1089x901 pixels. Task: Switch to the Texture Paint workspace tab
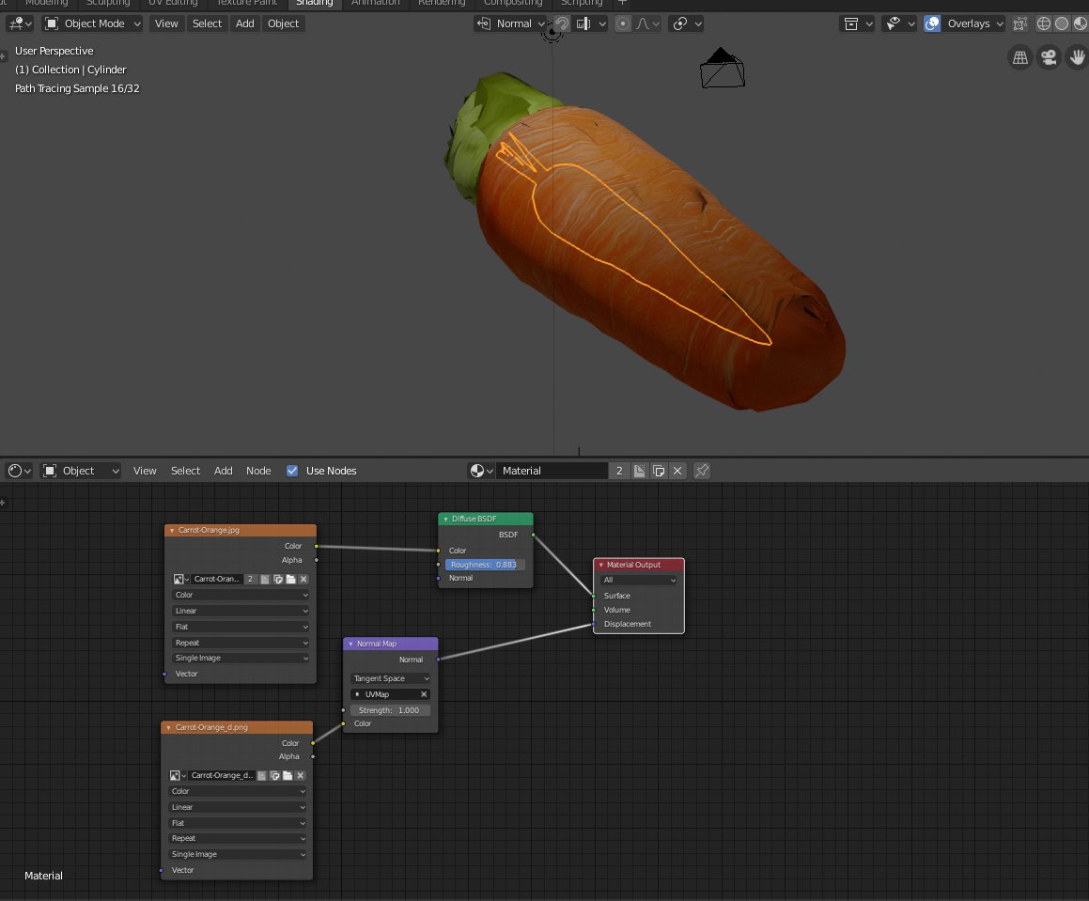246,3
